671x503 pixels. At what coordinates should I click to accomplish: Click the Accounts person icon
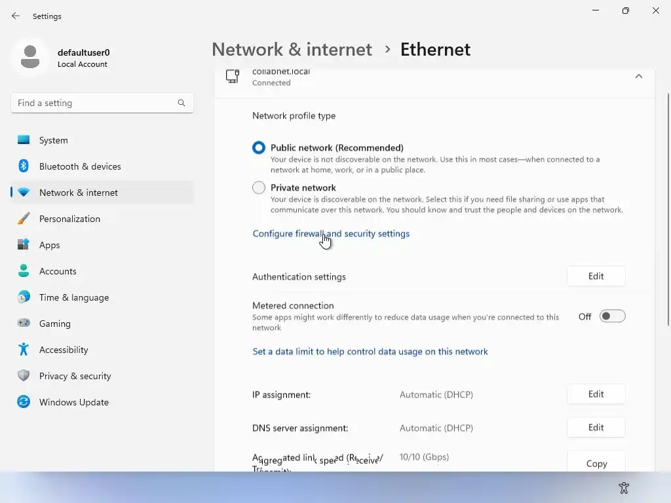coord(24,271)
